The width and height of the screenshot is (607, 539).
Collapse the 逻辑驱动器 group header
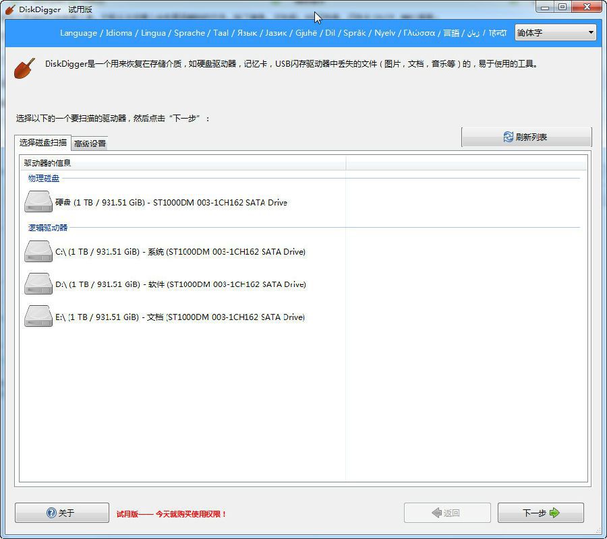point(48,228)
